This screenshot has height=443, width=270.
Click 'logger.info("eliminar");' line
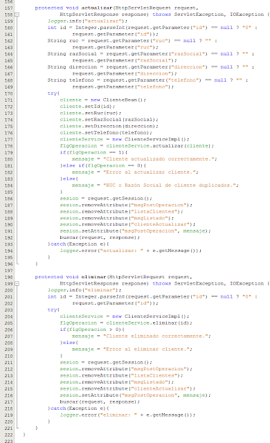tap(84, 290)
